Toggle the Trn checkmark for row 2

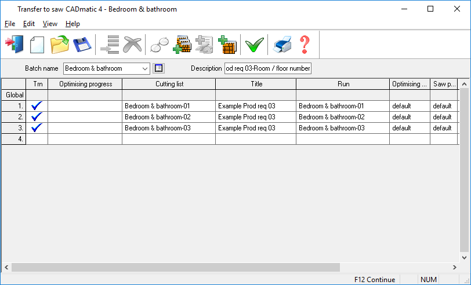(38, 117)
